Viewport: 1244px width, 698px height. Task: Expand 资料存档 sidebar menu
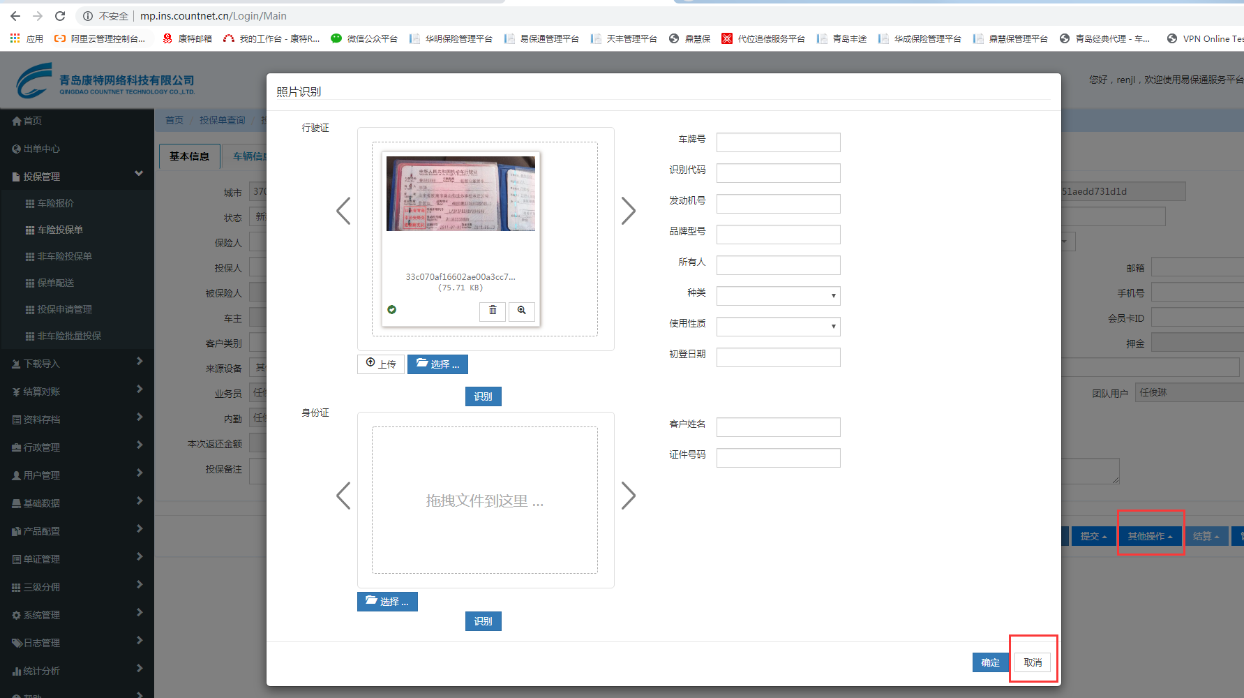click(77, 419)
